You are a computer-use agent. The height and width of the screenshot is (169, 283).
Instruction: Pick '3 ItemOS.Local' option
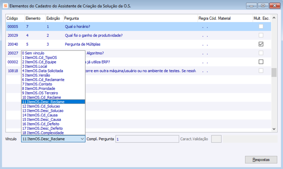pos(53,67)
